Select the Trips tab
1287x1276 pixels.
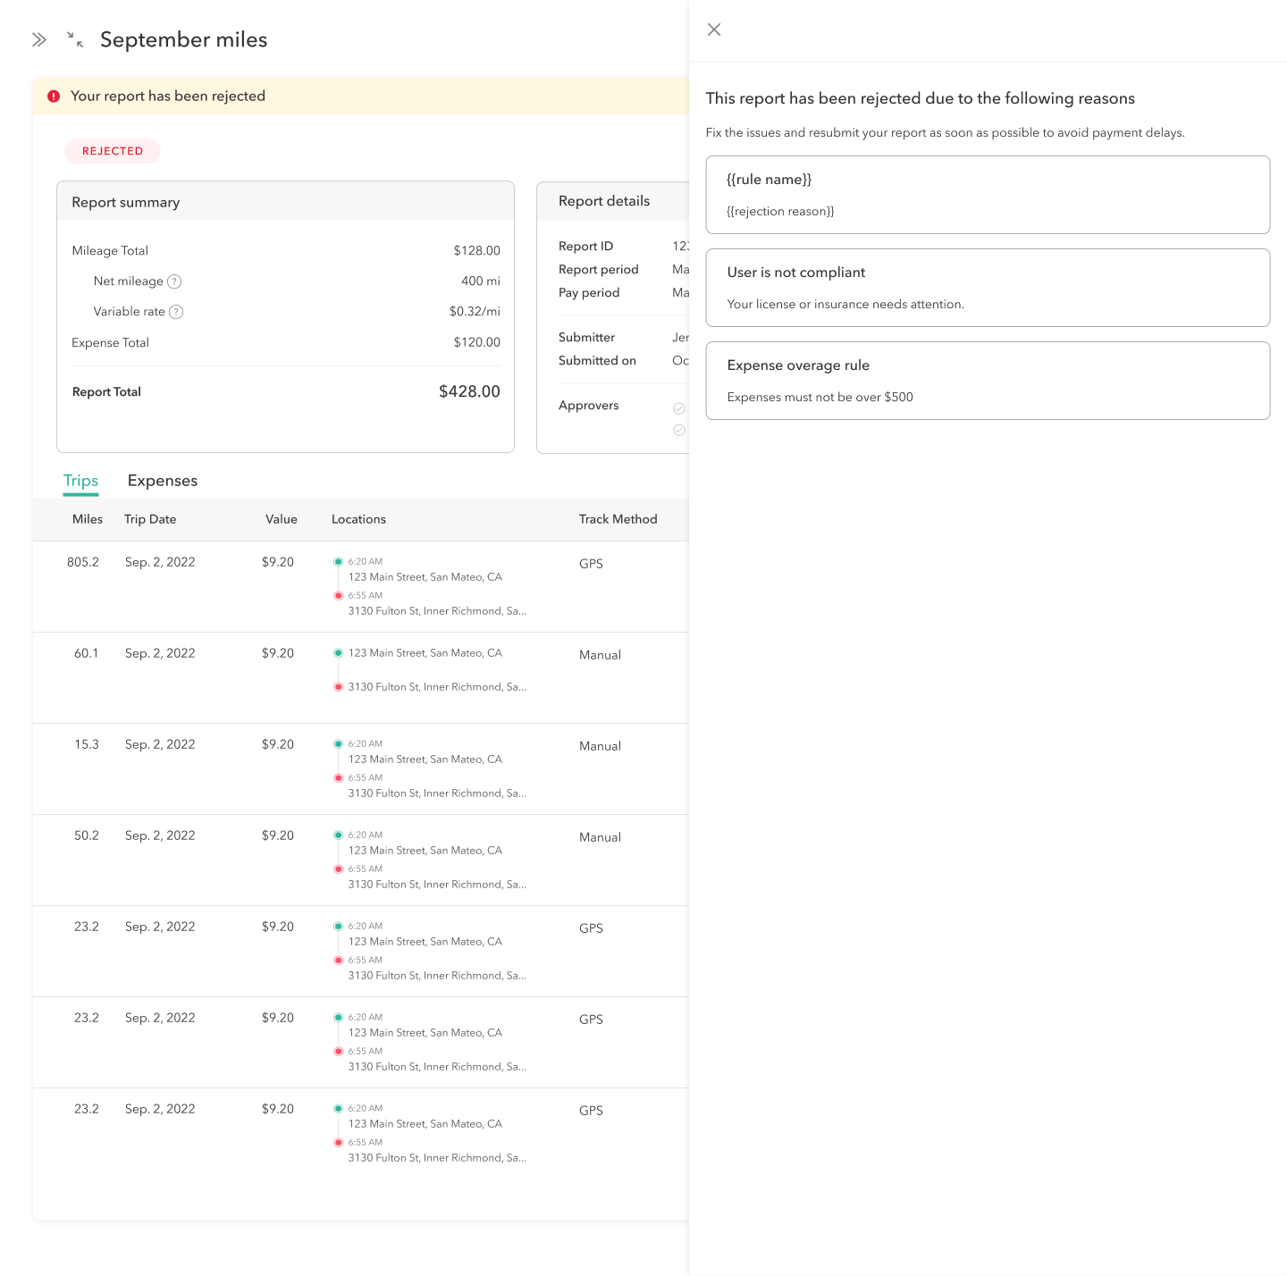tap(80, 481)
